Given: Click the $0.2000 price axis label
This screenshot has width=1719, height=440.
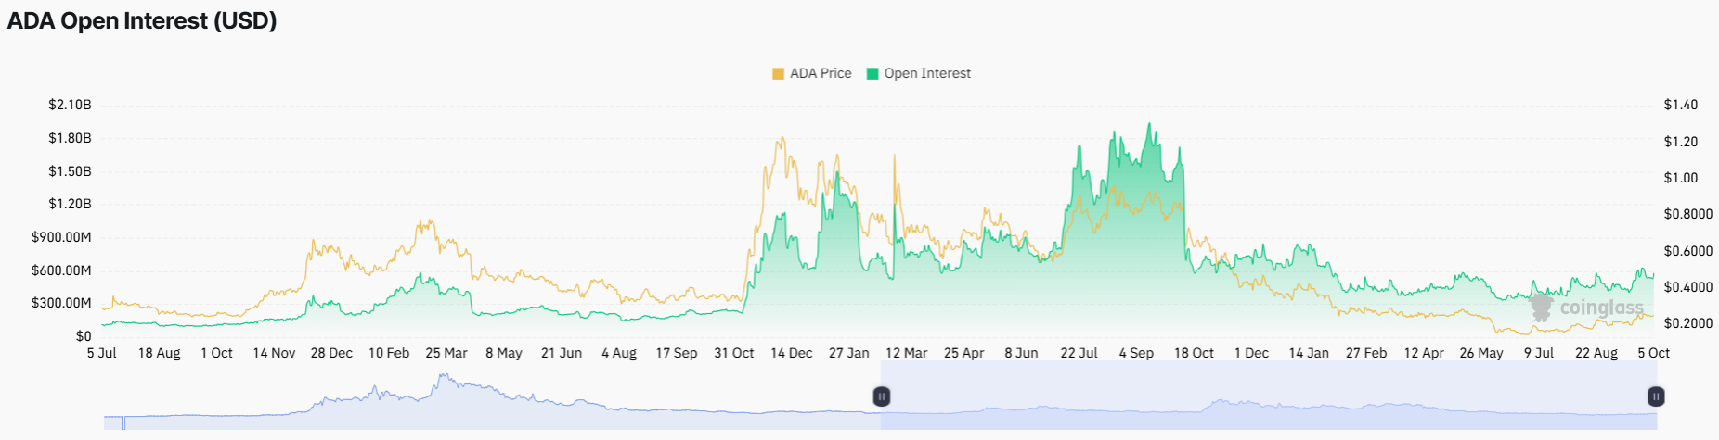Looking at the screenshot, I should click(x=1688, y=323).
